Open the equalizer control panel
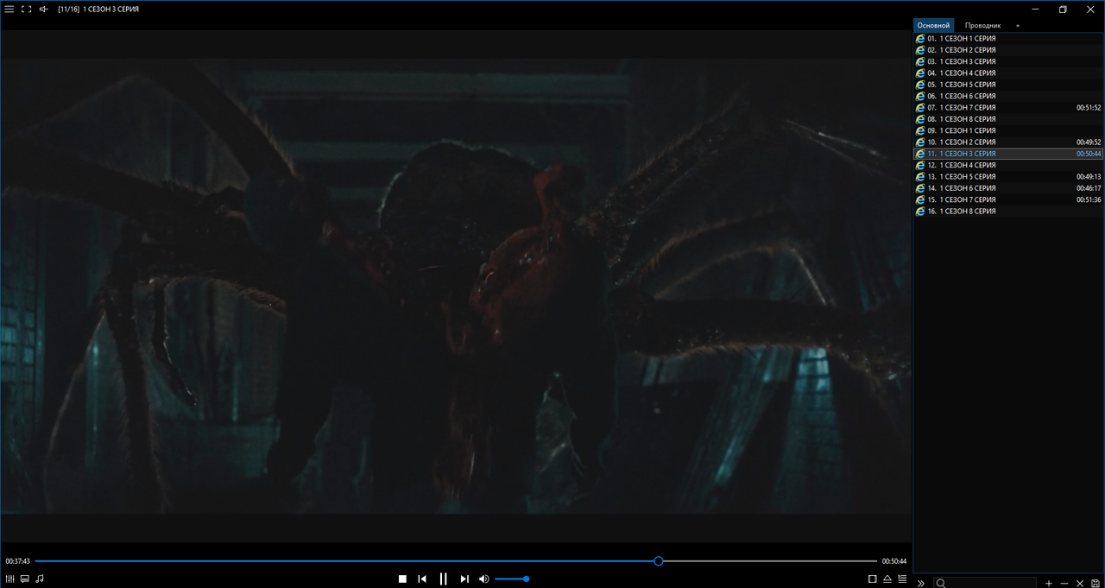Viewport: 1105px width, 588px height. pos(10,579)
